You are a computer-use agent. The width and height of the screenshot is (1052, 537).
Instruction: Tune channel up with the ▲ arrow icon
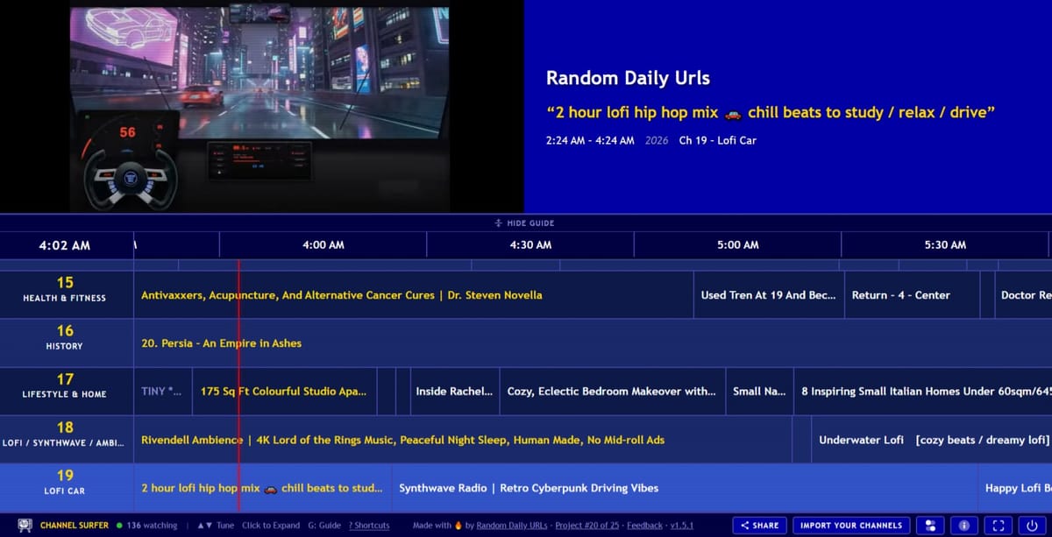pyautogui.click(x=201, y=526)
